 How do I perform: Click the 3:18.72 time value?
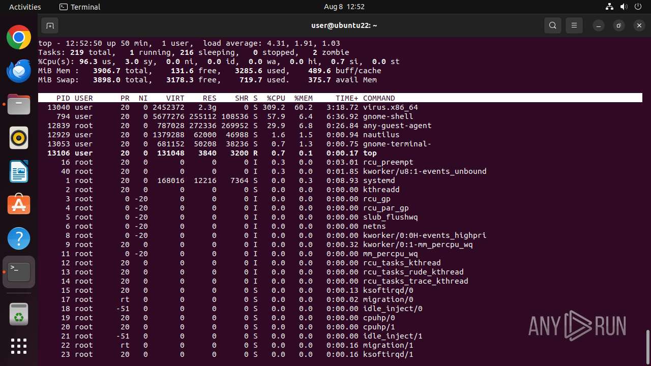pos(342,107)
